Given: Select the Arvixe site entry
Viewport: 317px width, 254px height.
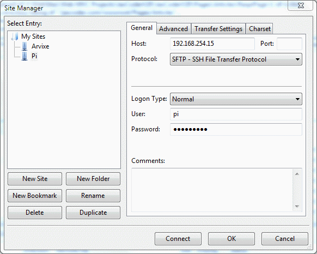Looking at the screenshot, I should click(40, 46).
